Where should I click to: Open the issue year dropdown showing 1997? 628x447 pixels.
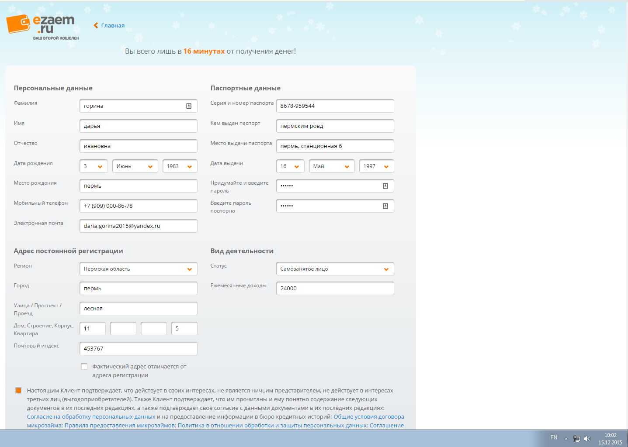pos(377,166)
